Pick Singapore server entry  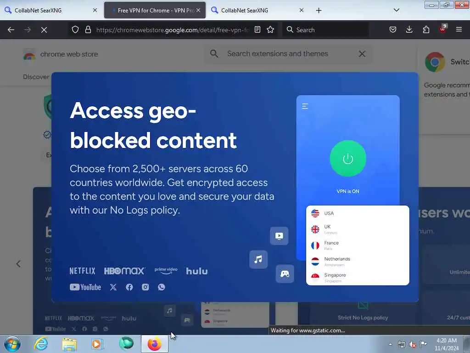coord(358,278)
